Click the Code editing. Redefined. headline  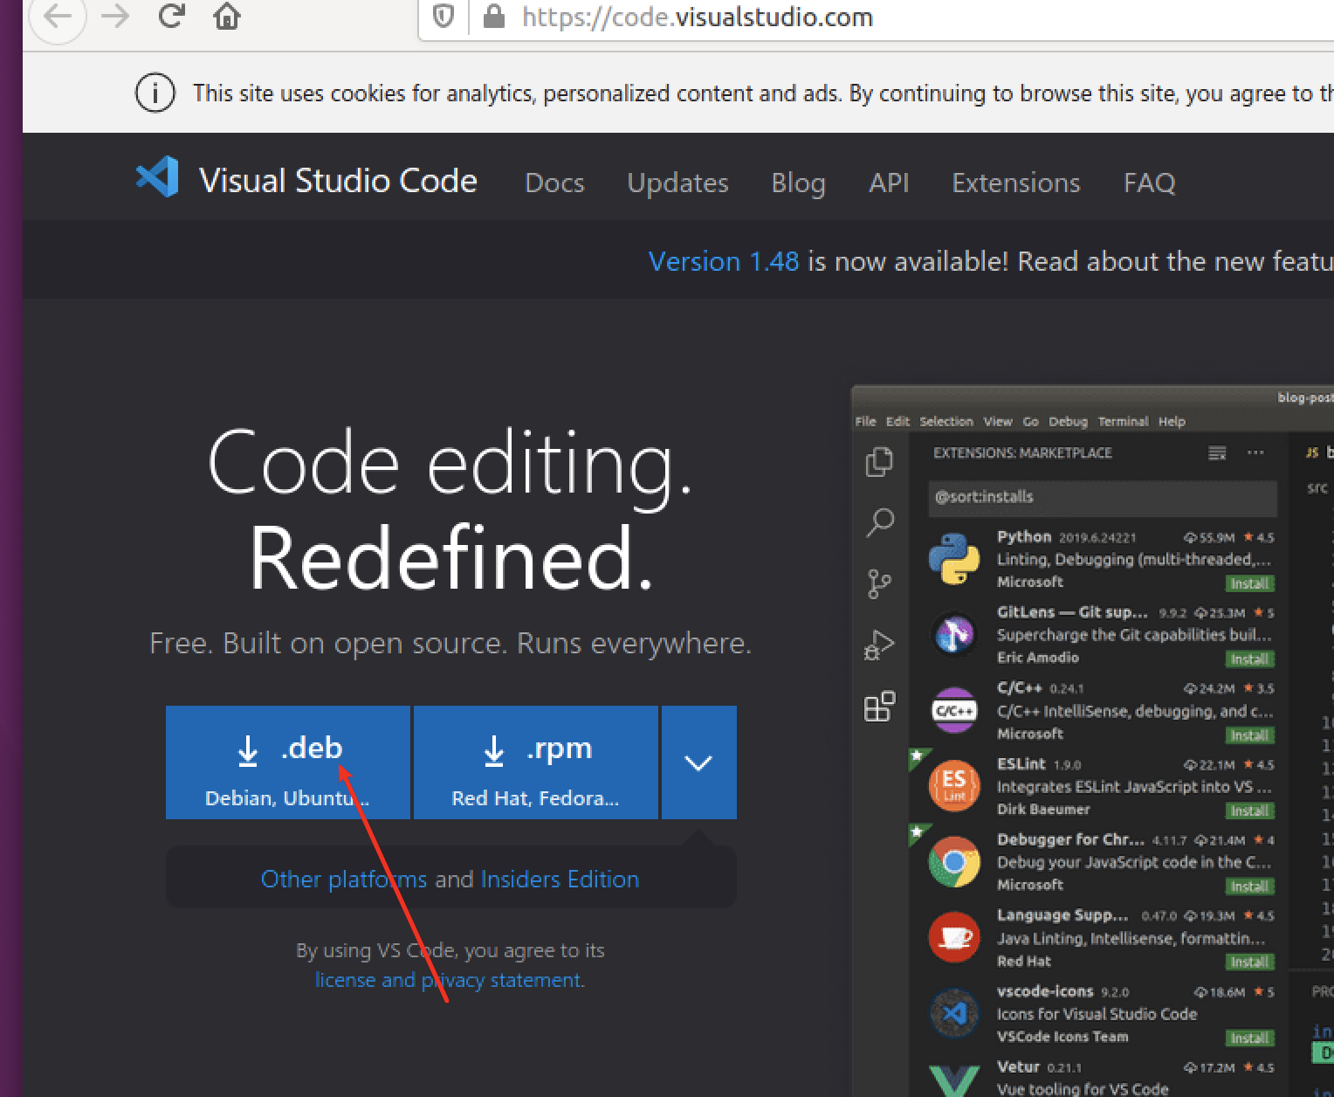(450, 510)
